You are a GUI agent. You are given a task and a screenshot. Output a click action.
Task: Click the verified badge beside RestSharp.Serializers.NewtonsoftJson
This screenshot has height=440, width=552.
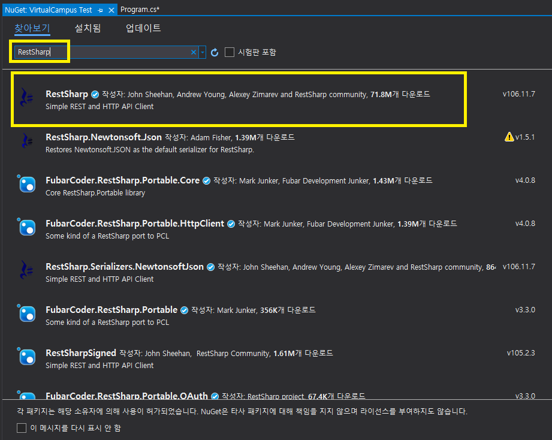[x=210, y=267]
